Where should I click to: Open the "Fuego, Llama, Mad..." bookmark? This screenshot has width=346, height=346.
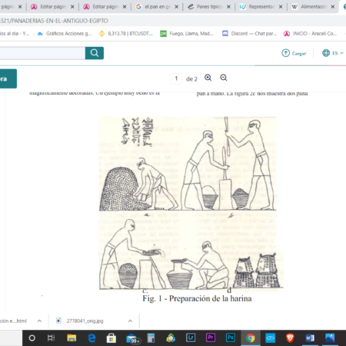187,34
